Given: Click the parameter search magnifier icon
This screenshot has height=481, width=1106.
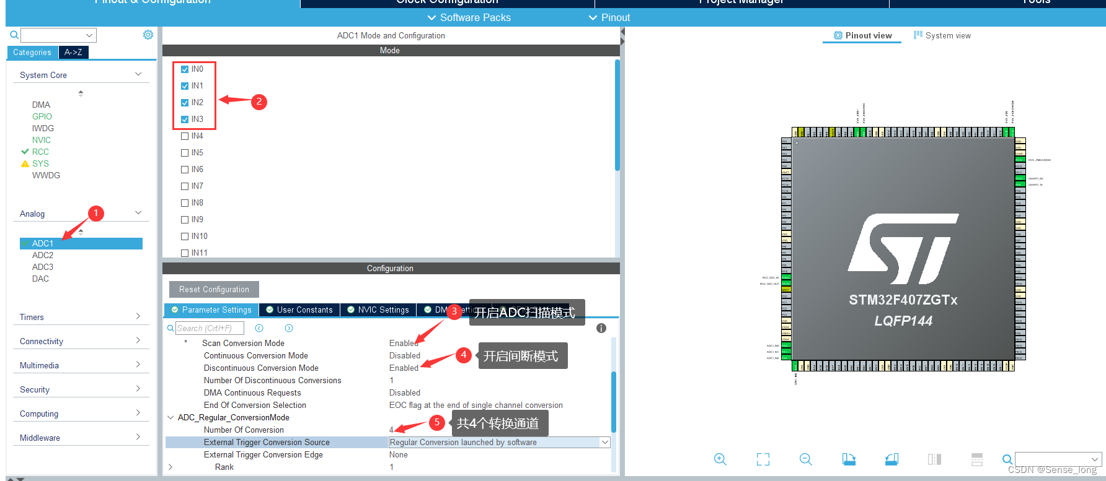Looking at the screenshot, I should [170, 328].
